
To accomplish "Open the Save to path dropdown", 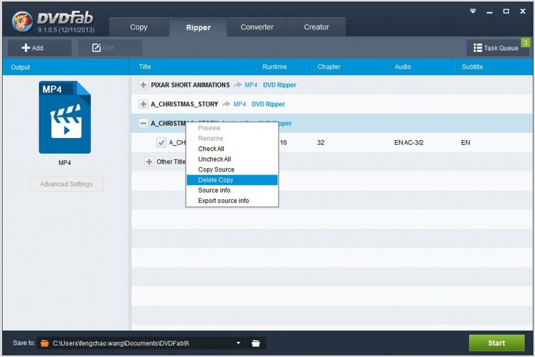I will [x=238, y=343].
